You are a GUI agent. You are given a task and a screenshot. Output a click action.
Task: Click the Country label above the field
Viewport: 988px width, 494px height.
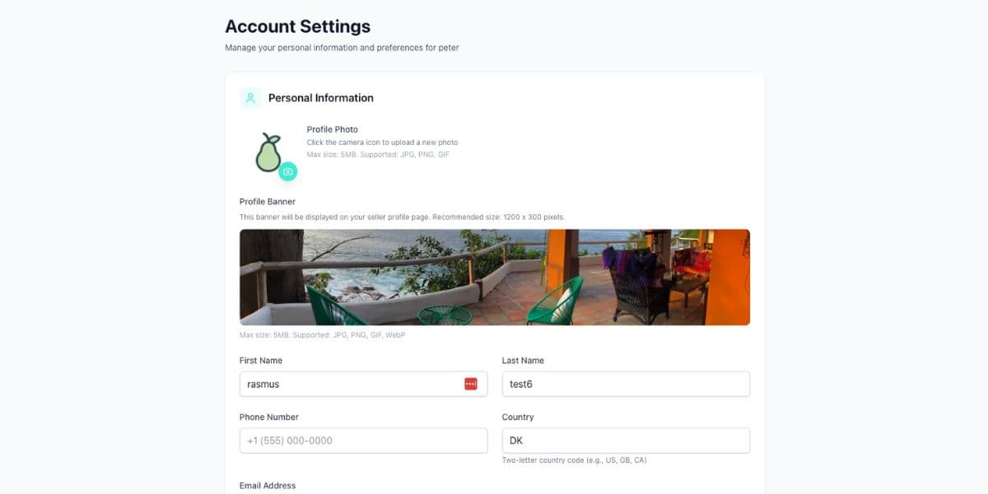pyautogui.click(x=518, y=417)
